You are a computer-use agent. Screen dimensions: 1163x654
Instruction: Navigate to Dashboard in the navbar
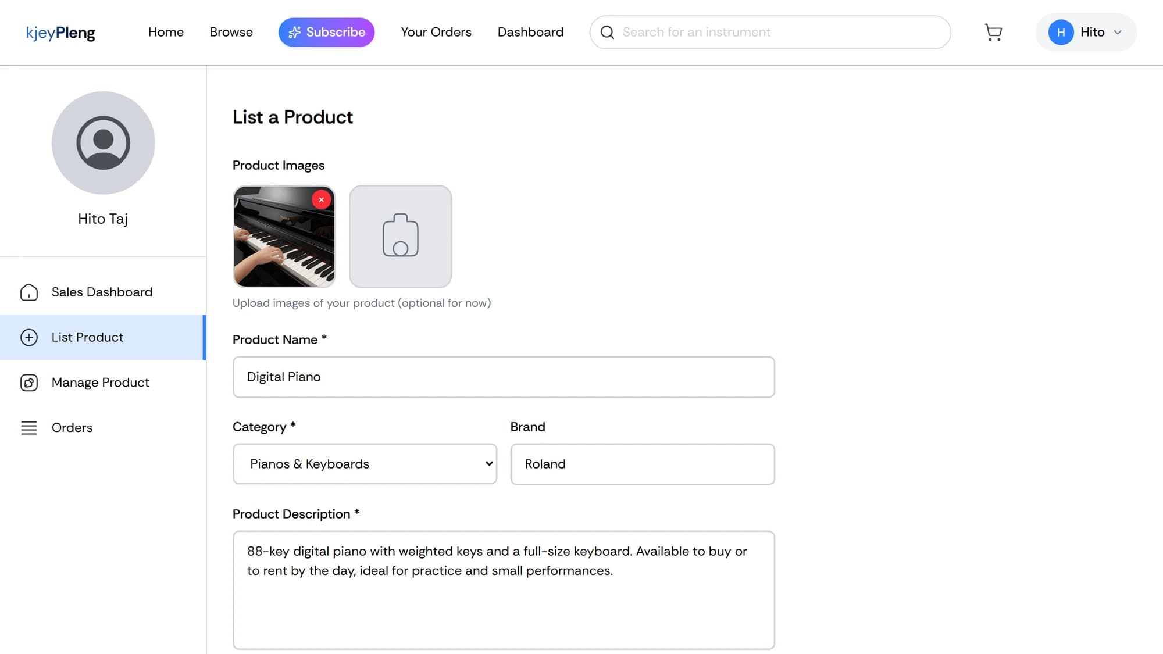530,33
